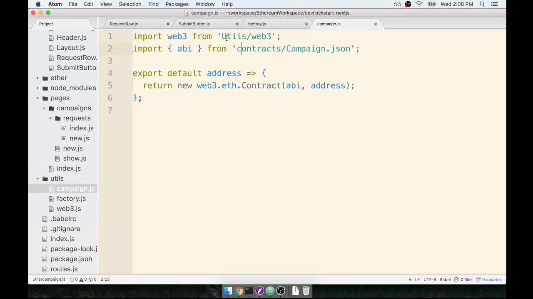Switch to the factory.js tab
Image resolution: width=533 pixels, height=299 pixels.
257,24
